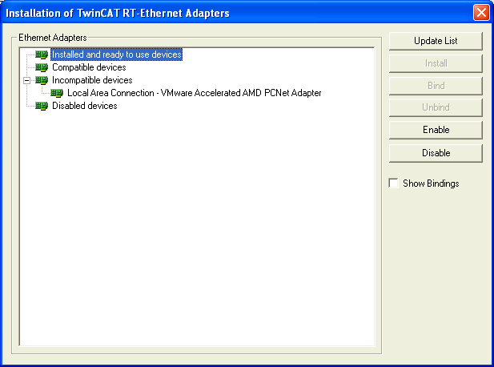Click the adapter icon beside Incompatible devices
Viewport: 494px width, 367px height.
click(42, 80)
